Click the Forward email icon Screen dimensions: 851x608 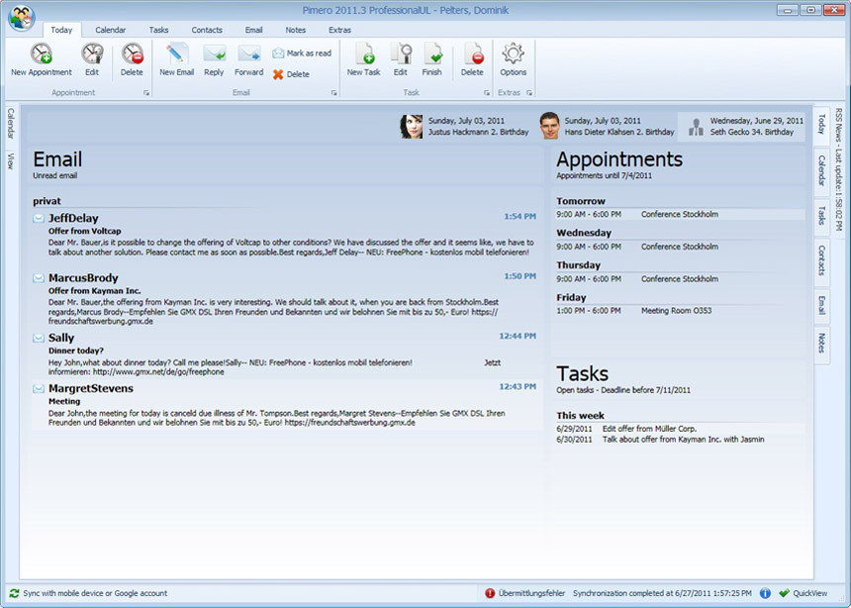click(x=248, y=53)
